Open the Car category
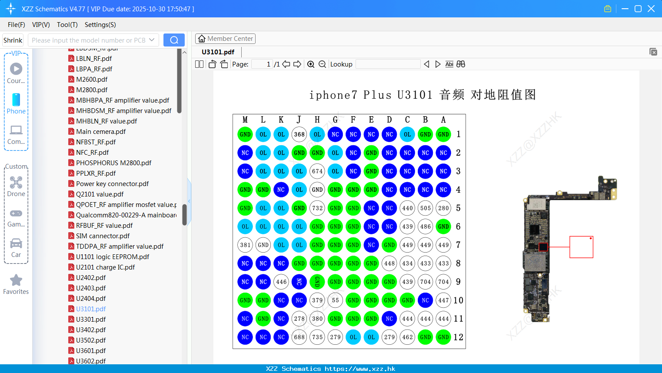 coord(16,248)
